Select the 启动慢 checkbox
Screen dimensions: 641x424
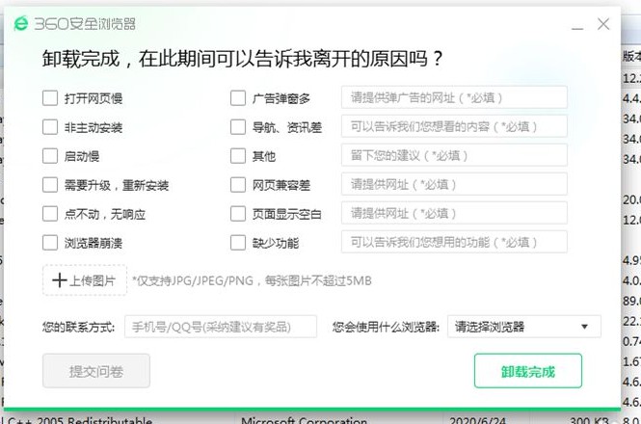coord(50,155)
